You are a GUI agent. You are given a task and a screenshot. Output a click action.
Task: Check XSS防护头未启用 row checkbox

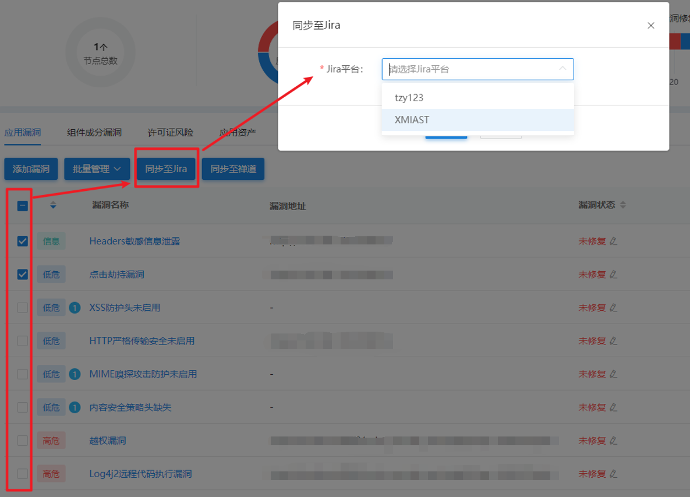tap(23, 307)
